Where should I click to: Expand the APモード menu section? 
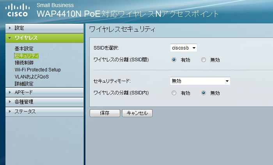(44, 92)
